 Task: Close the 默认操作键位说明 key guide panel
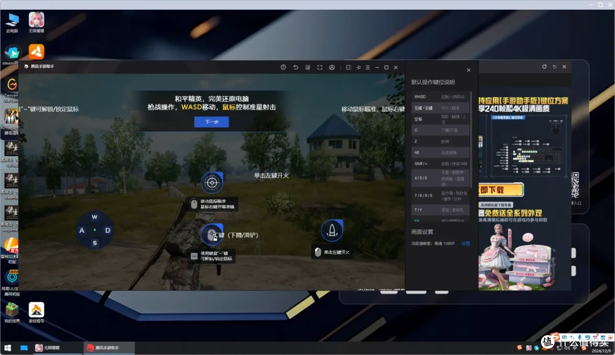(x=468, y=70)
